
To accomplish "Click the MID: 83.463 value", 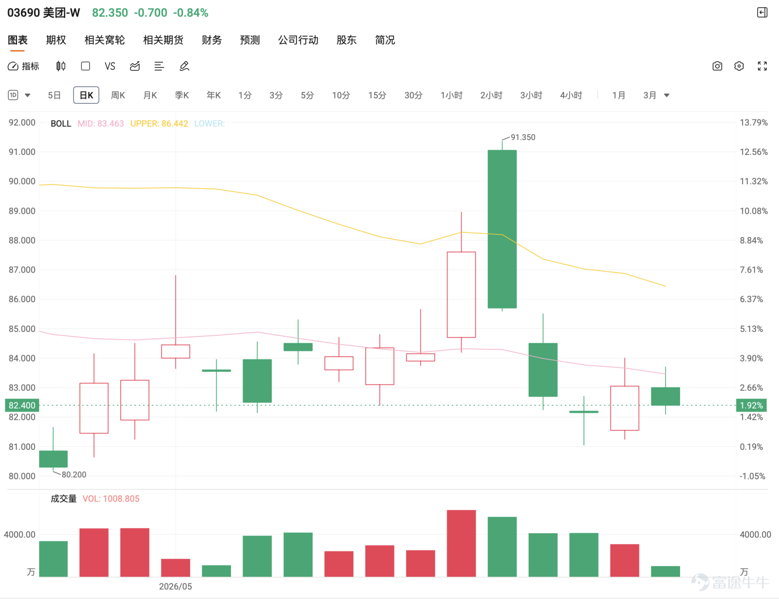I will click(101, 124).
